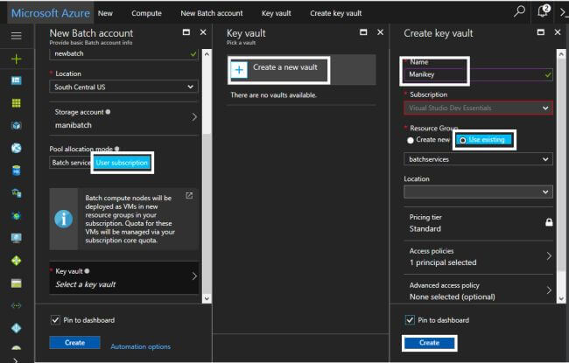
Task: Click the Create key vault scrollbar up arrow
Action: [561, 54]
